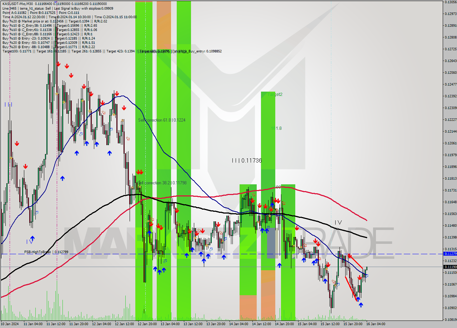Screen dimensions: 457x328
Task: Click the Buy %20 @ Entry -88 line
Action: pyautogui.click(x=49, y=47)
